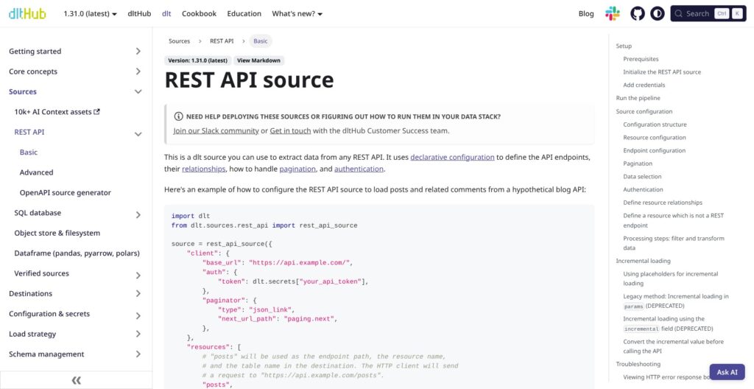The image size is (754, 389).
Task: Open the Slack community icon
Action: (612, 13)
